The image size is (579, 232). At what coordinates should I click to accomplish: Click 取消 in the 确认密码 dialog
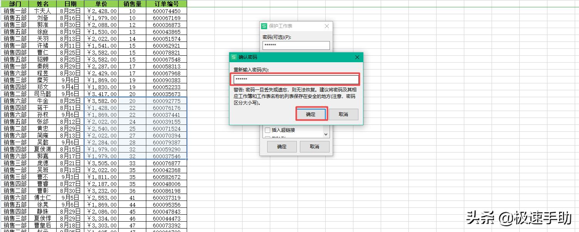(343, 114)
